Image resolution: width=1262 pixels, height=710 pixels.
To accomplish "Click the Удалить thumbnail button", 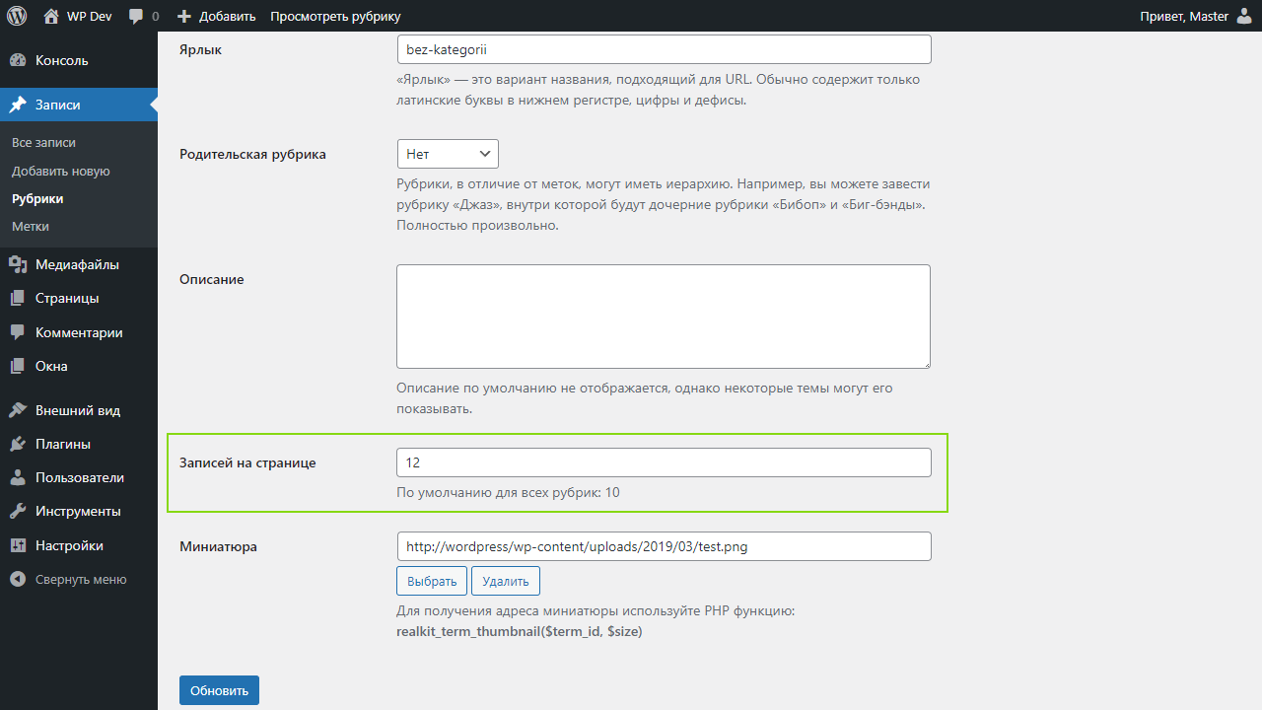I will [506, 581].
